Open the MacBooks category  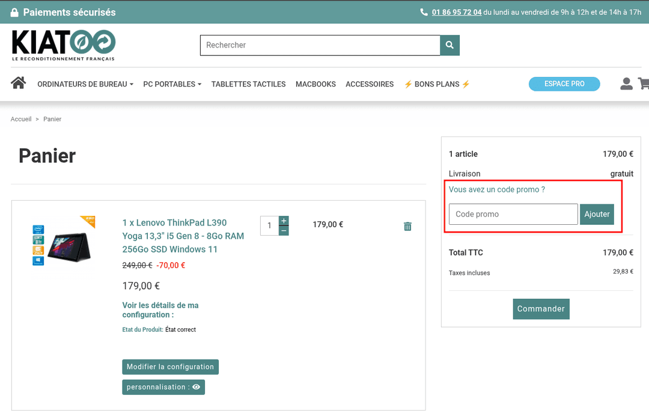click(x=315, y=84)
